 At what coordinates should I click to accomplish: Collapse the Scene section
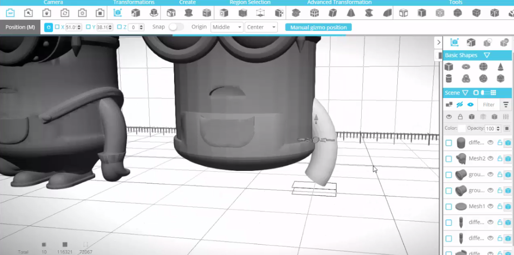(x=465, y=93)
